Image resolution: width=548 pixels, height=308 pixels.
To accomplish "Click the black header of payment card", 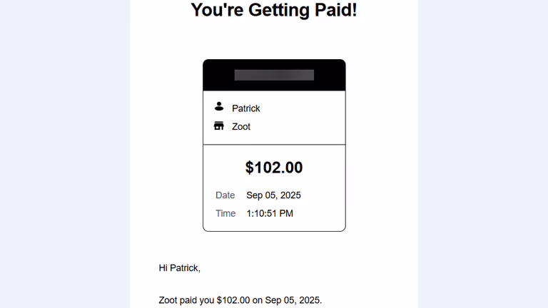I will tap(274, 75).
